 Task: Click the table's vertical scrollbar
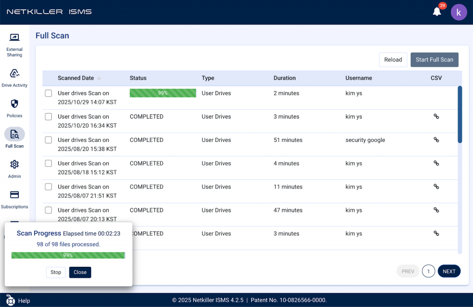click(460, 115)
